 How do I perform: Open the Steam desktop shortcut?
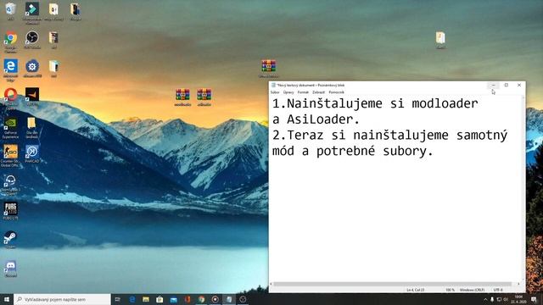(11, 239)
